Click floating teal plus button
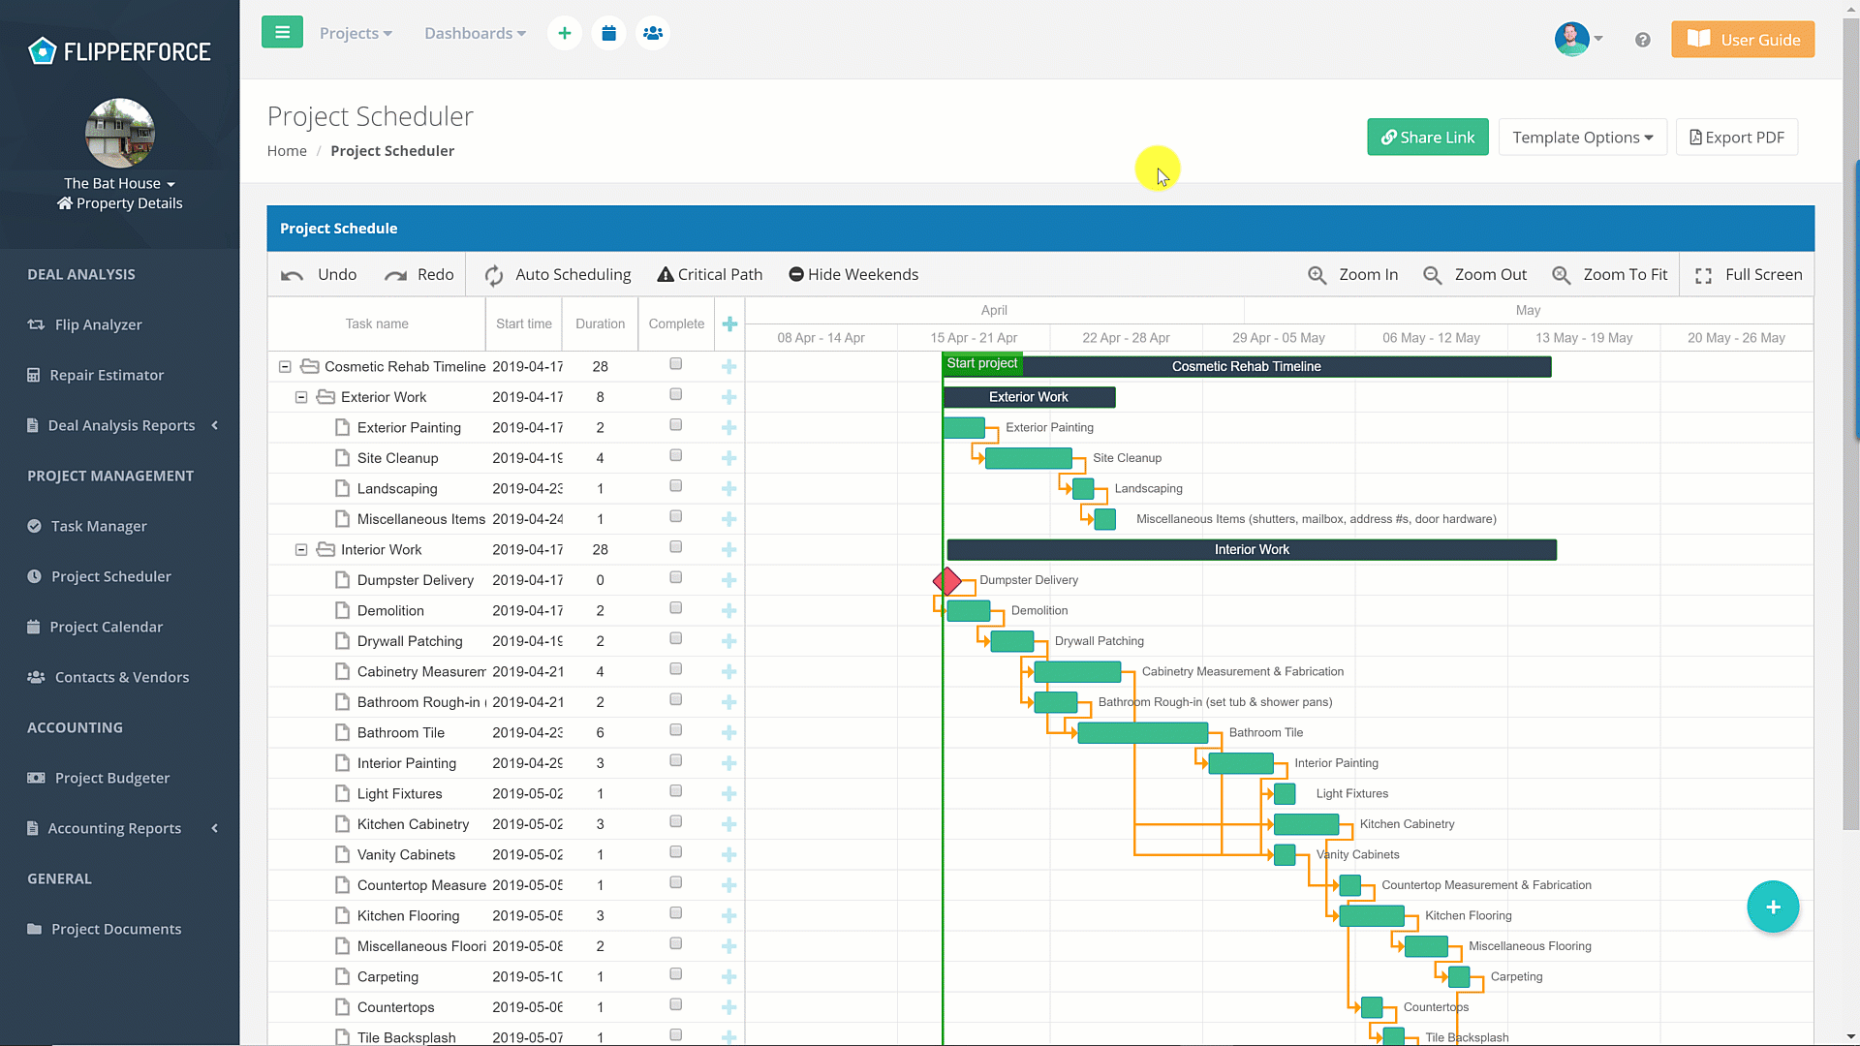 pyautogui.click(x=1773, y=907)
